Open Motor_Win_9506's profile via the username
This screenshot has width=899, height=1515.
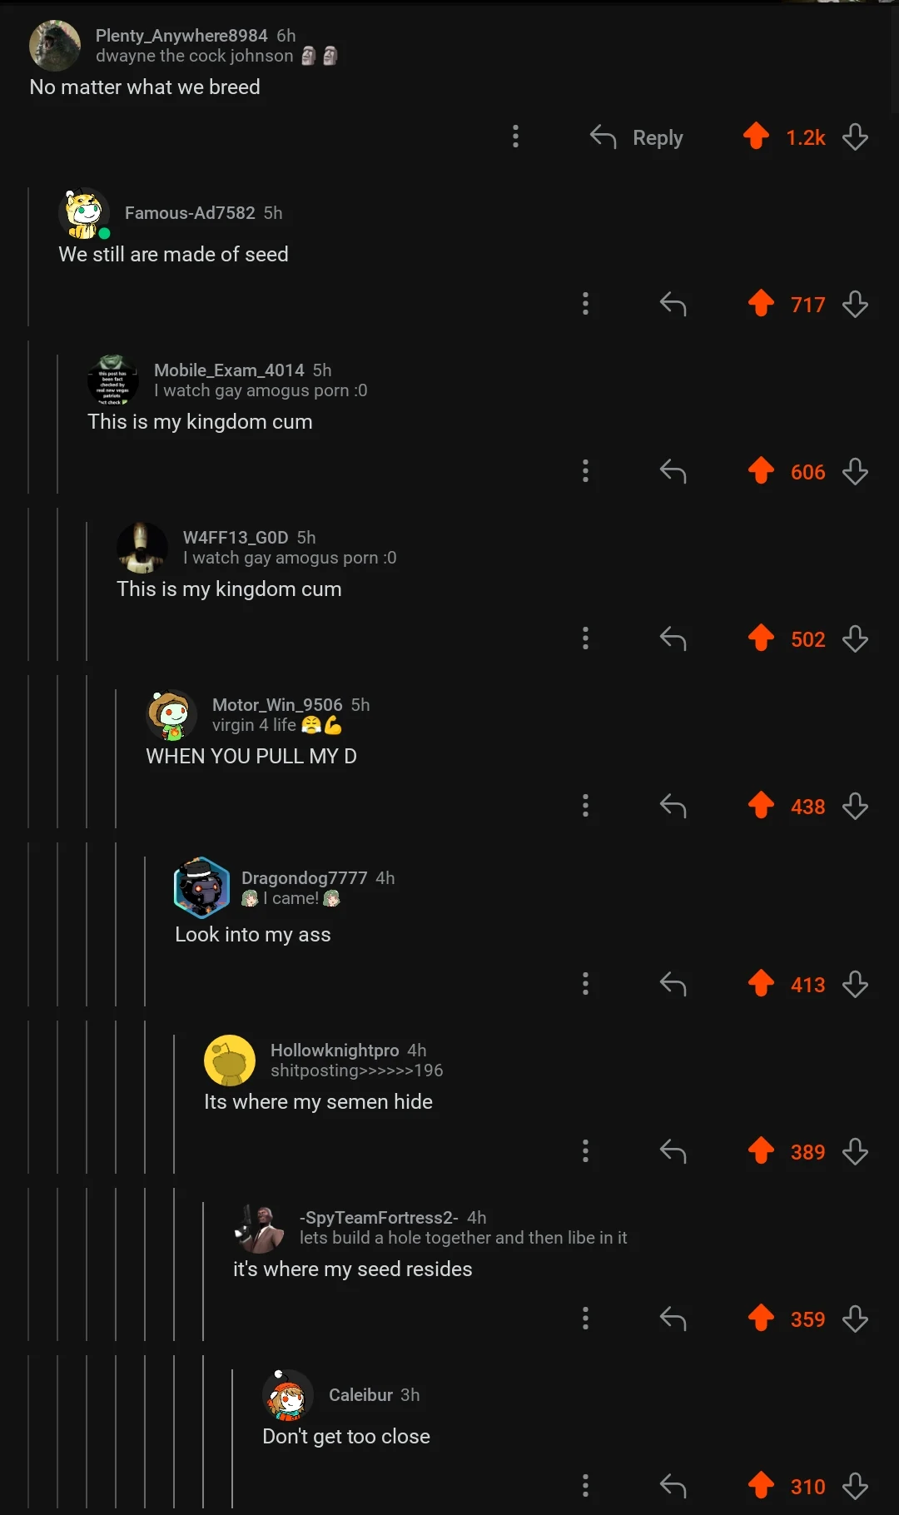tap(277, 705)
